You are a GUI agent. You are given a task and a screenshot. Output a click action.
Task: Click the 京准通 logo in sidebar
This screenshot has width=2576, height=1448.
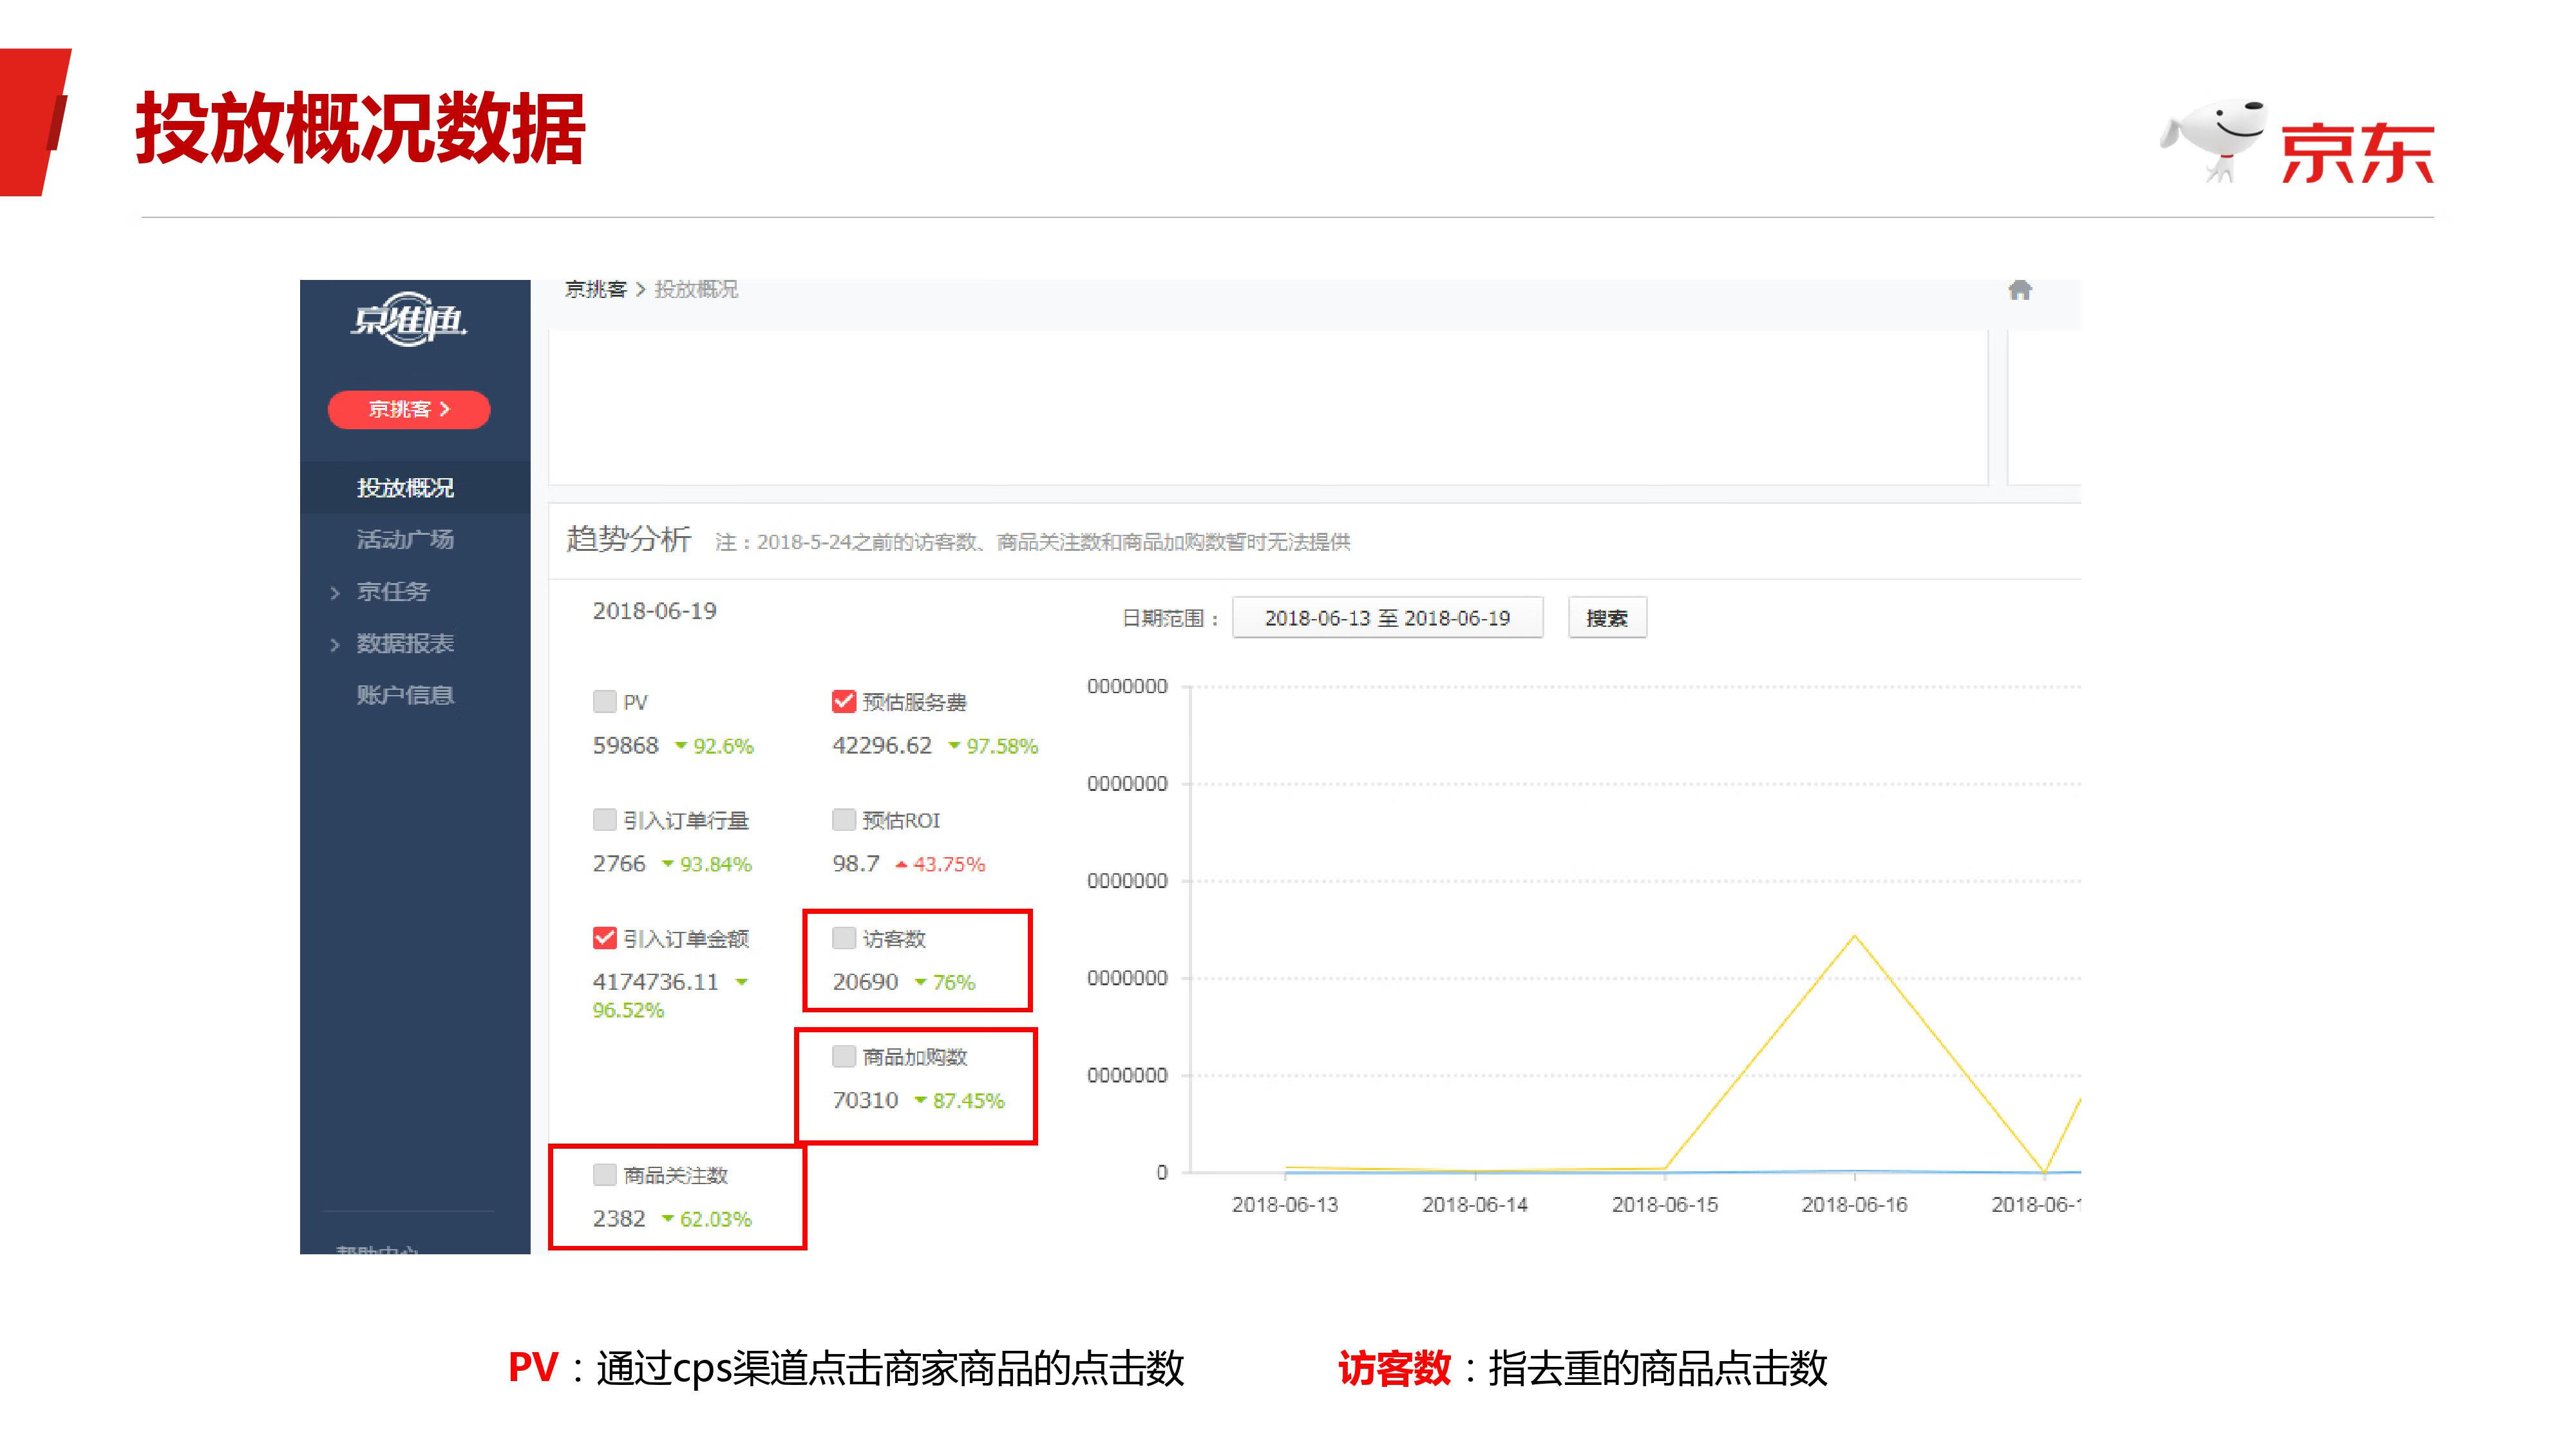[409, 320]
